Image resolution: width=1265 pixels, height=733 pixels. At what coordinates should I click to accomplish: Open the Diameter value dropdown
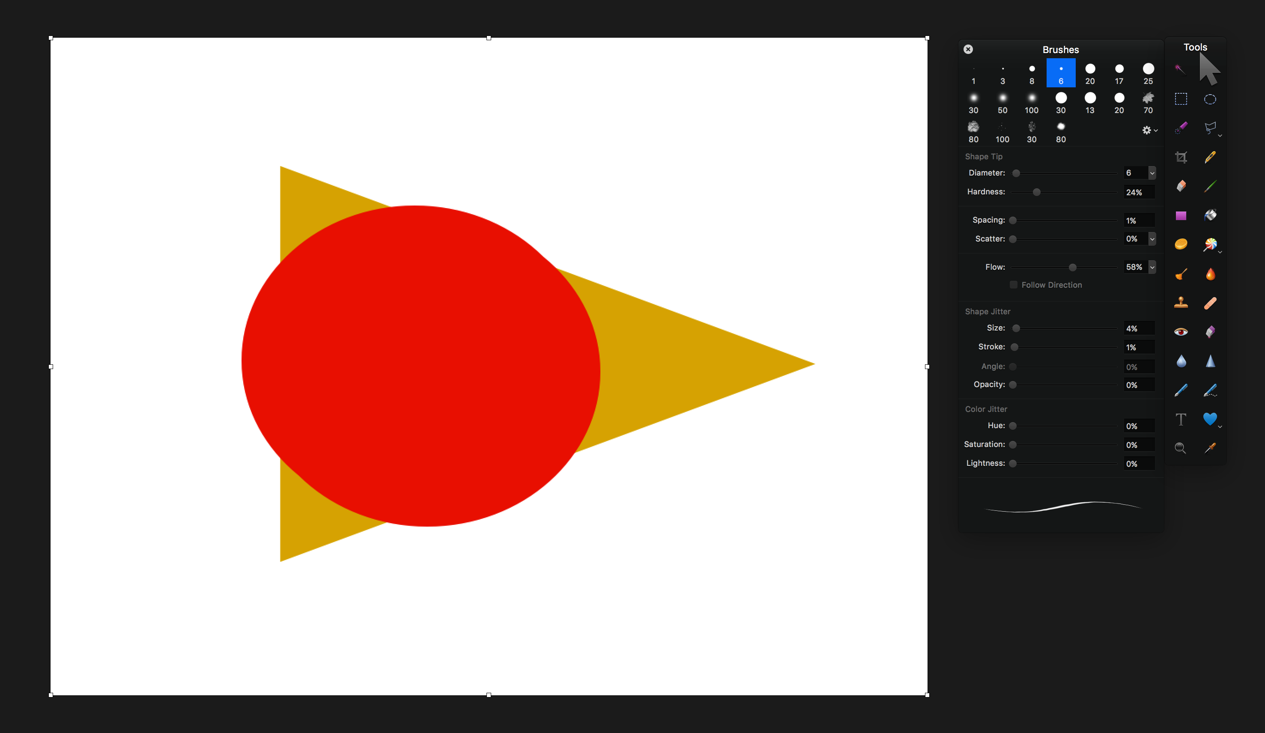click(x=1152, y=173)
